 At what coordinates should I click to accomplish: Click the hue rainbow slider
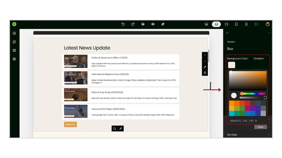253,93
